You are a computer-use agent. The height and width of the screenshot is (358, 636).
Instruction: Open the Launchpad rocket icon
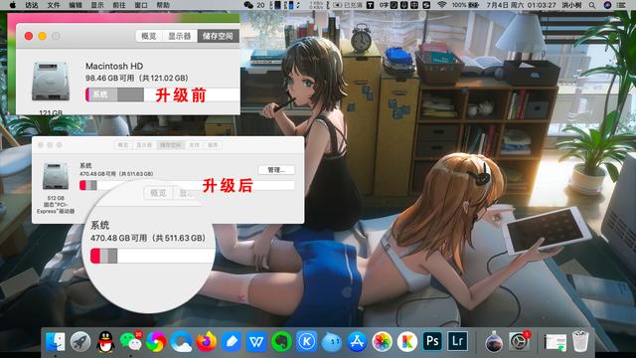tap(80, 341)
